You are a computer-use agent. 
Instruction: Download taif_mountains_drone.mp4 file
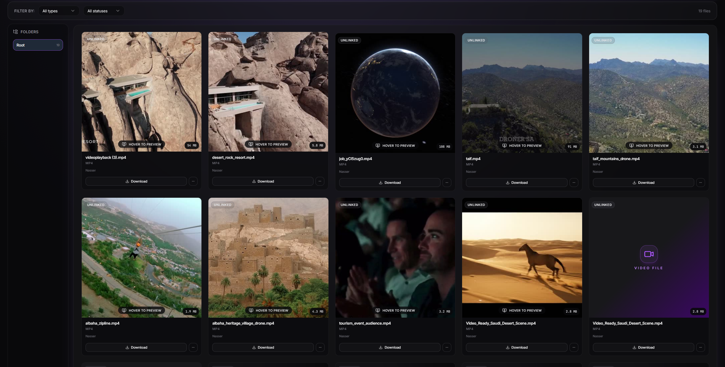[643, 183]
